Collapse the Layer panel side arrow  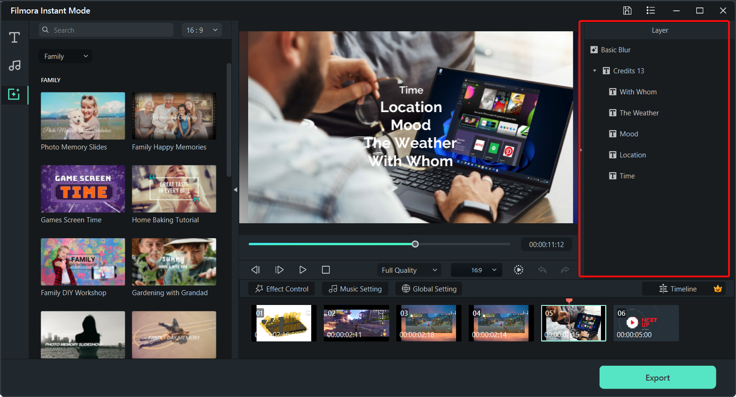pyautogui.click(x=581, y=150)
